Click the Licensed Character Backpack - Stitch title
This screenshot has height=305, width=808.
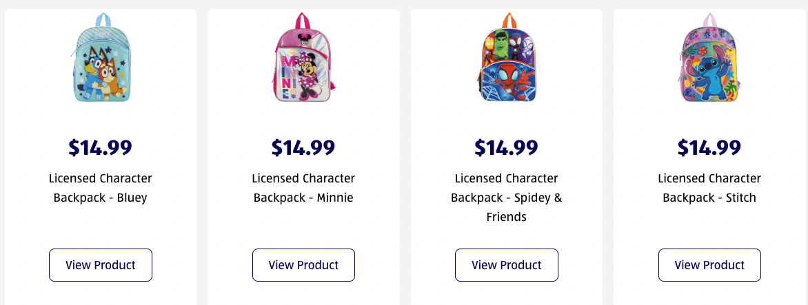(709, 188)
